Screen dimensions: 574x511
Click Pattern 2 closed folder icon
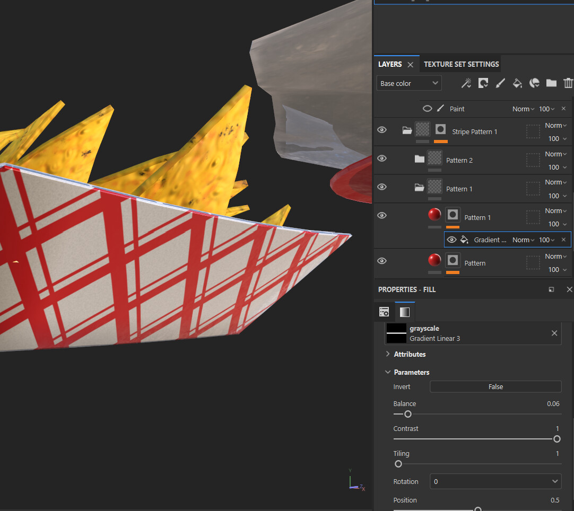(x=420, y=158)
